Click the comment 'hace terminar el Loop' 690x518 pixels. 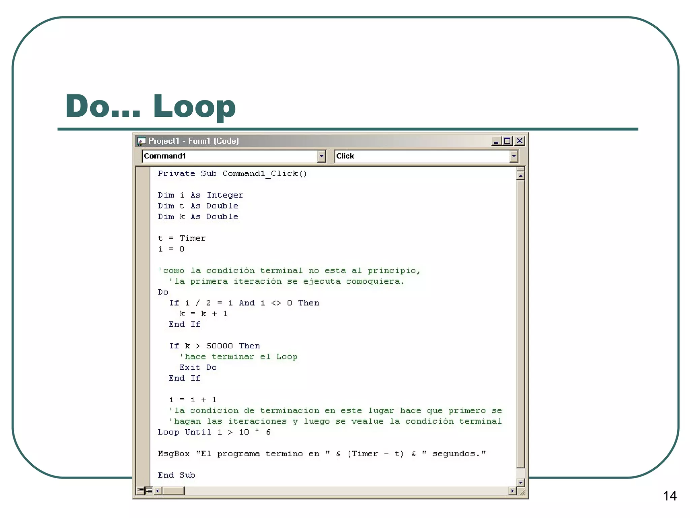(x=238, y=357)
